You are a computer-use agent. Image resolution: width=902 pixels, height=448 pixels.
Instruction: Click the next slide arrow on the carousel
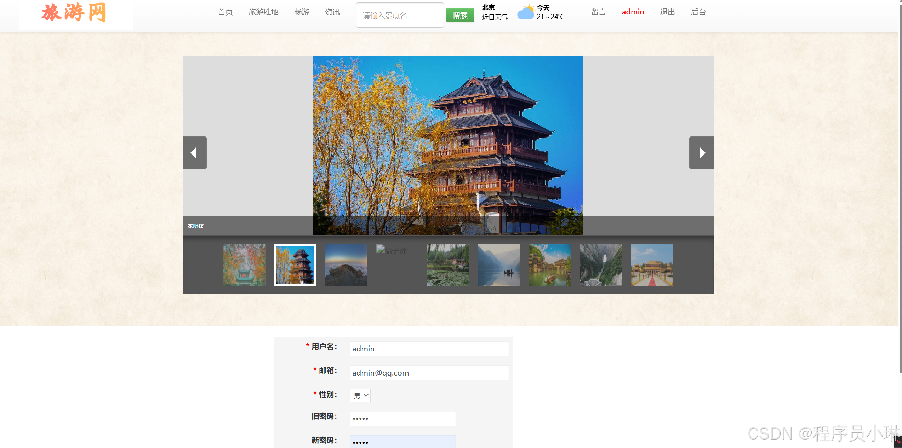tap(701, 152)
